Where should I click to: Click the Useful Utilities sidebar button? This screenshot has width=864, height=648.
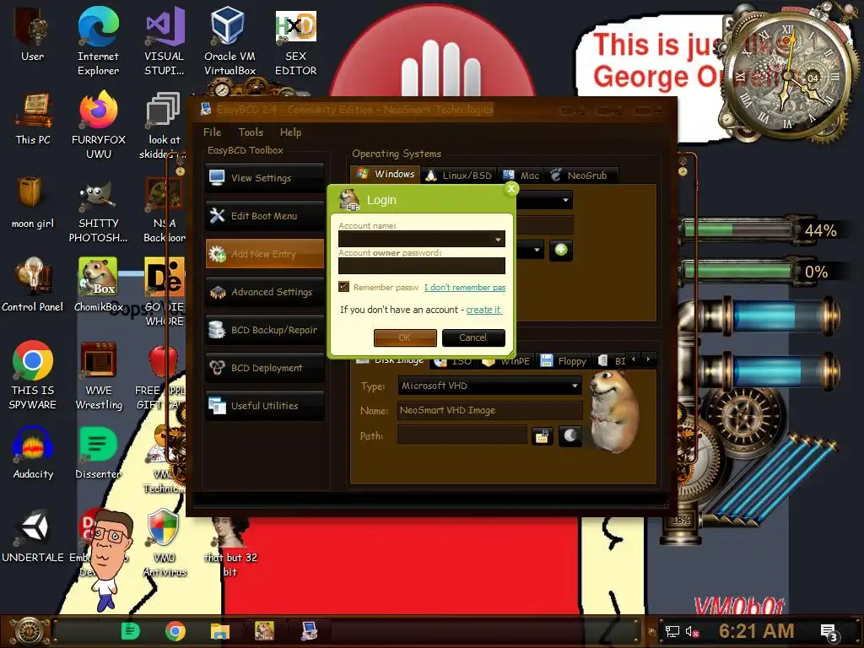[264, 406]
